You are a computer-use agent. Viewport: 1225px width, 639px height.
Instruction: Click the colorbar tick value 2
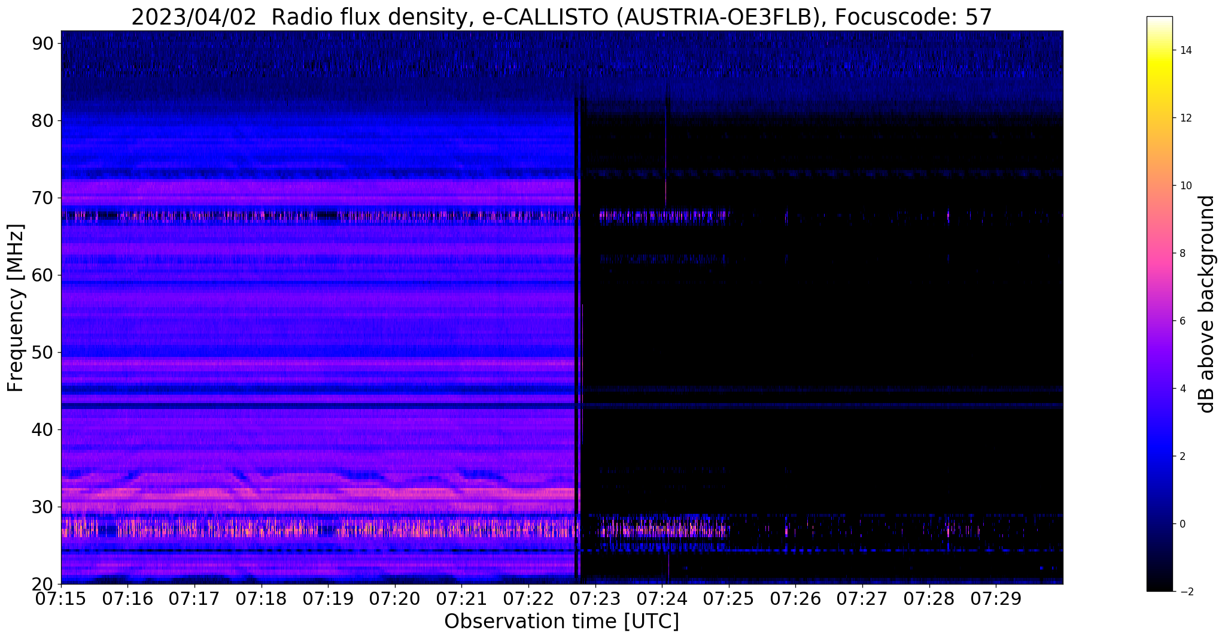point(1182,456)
